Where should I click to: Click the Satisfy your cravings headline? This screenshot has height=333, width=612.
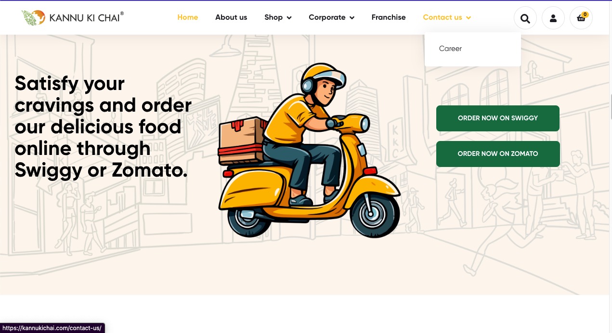(x=103, y=127)
